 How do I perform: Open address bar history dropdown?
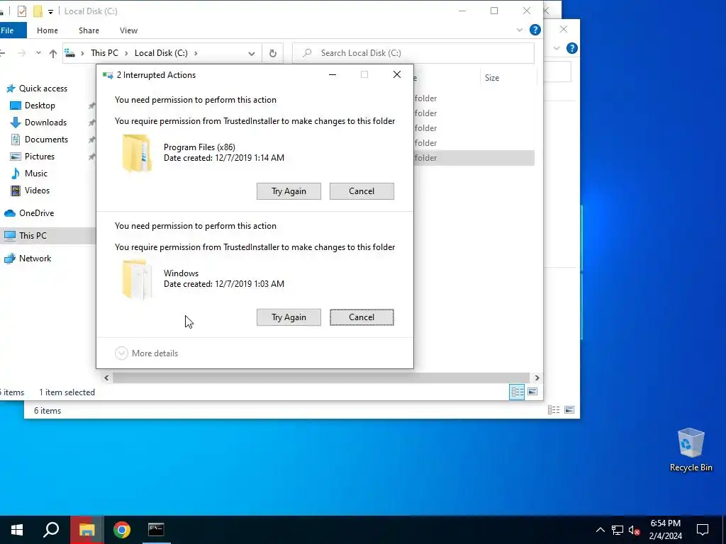(x=252, y=53)
